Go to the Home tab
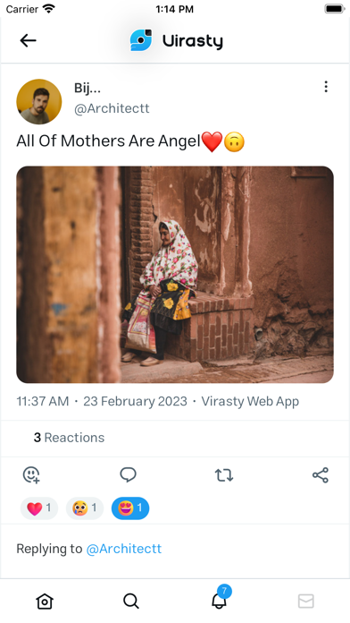This screenshot has width=350, height=623. pyautogui.click(x=45, y=602)
